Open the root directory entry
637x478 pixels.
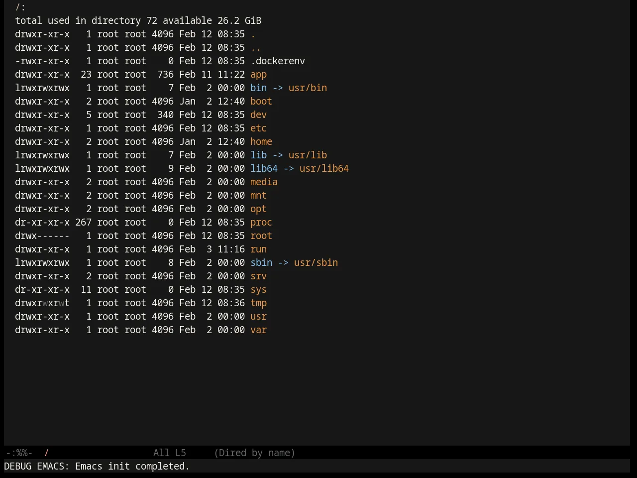tap(261, 236)
